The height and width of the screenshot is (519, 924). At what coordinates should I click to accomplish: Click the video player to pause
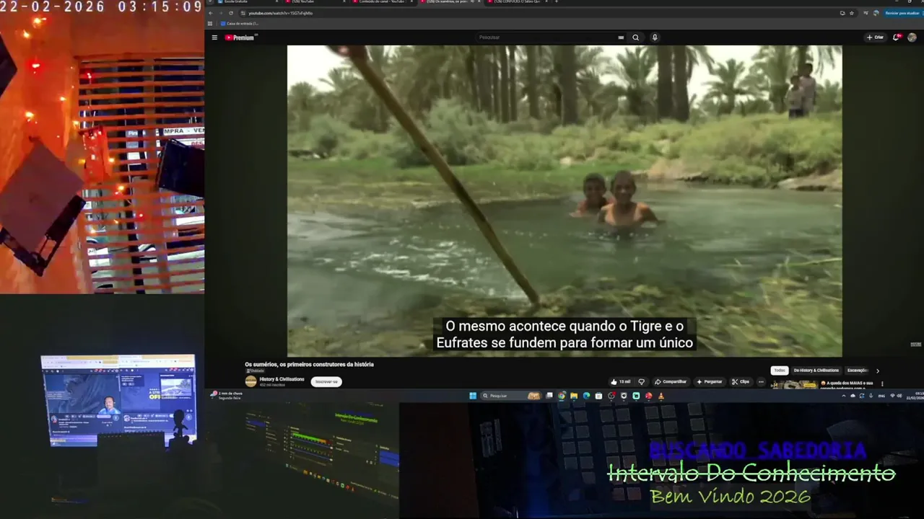tap(564, 200)
